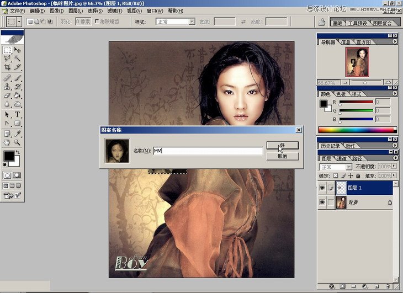Swap foreground and background colors

[18, 152]
